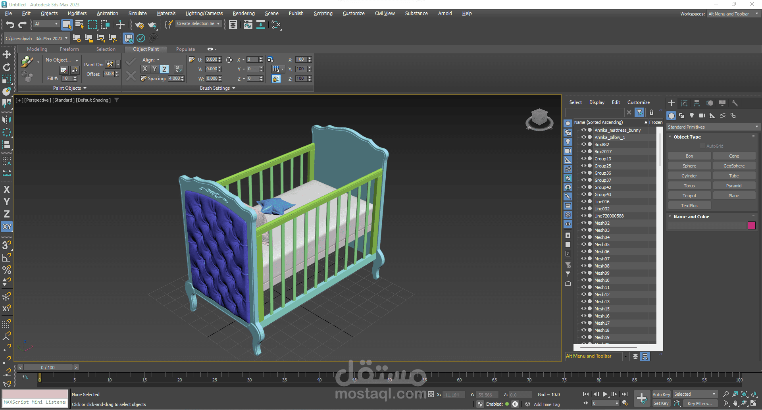Image resolution: width=762 pixels, height=410 pixels.
Task: Click the Cameras category icon
Action: click(x=702, y=116)
